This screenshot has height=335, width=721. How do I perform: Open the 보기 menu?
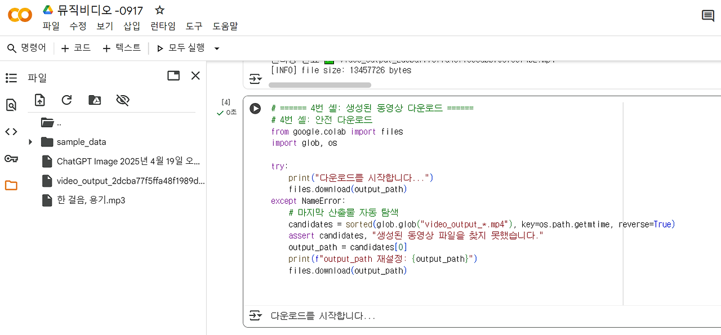coord(105,26)
